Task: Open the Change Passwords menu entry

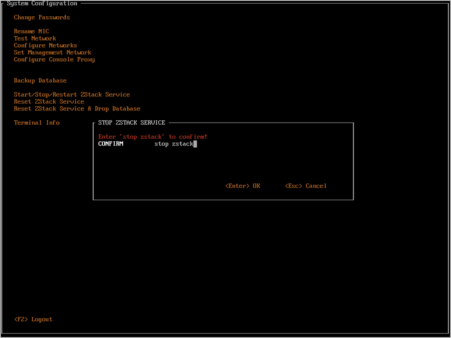Action: [x=42, y=18]
